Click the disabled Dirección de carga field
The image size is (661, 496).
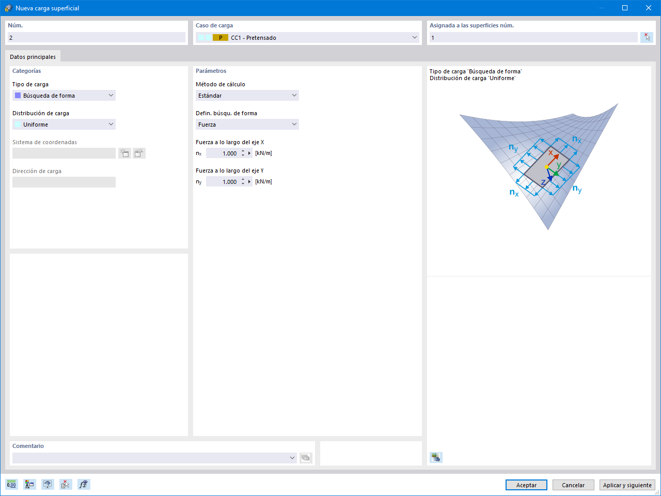(x=64, y=182)
